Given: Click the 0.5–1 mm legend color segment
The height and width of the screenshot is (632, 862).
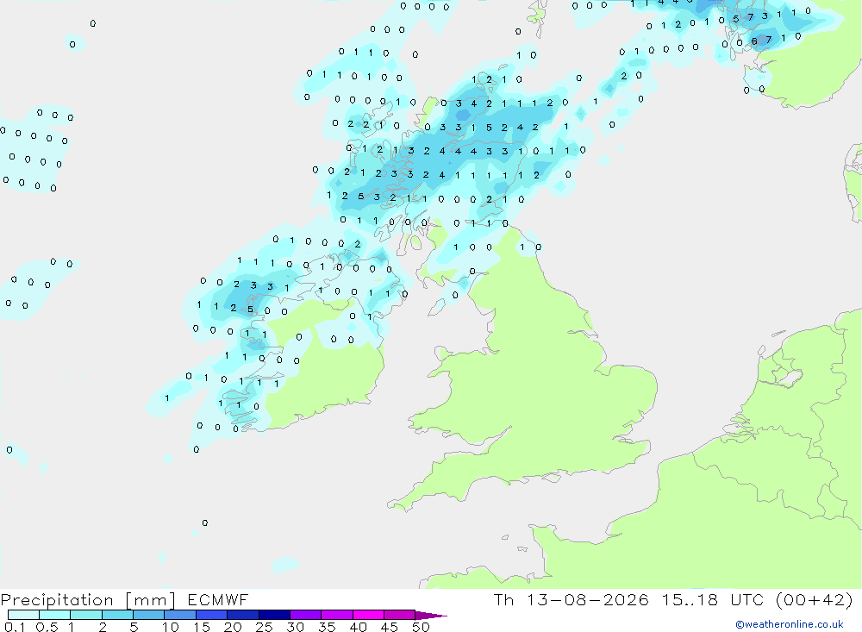Looking at the screenshot, I should (55, 615).
